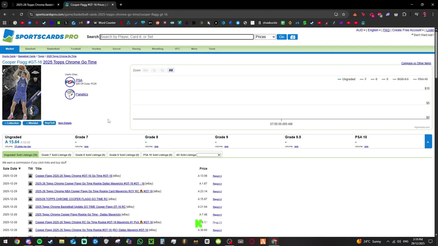
Task: Open the X (Twitter) bookmark icon
Action: (x=66, y=23)
